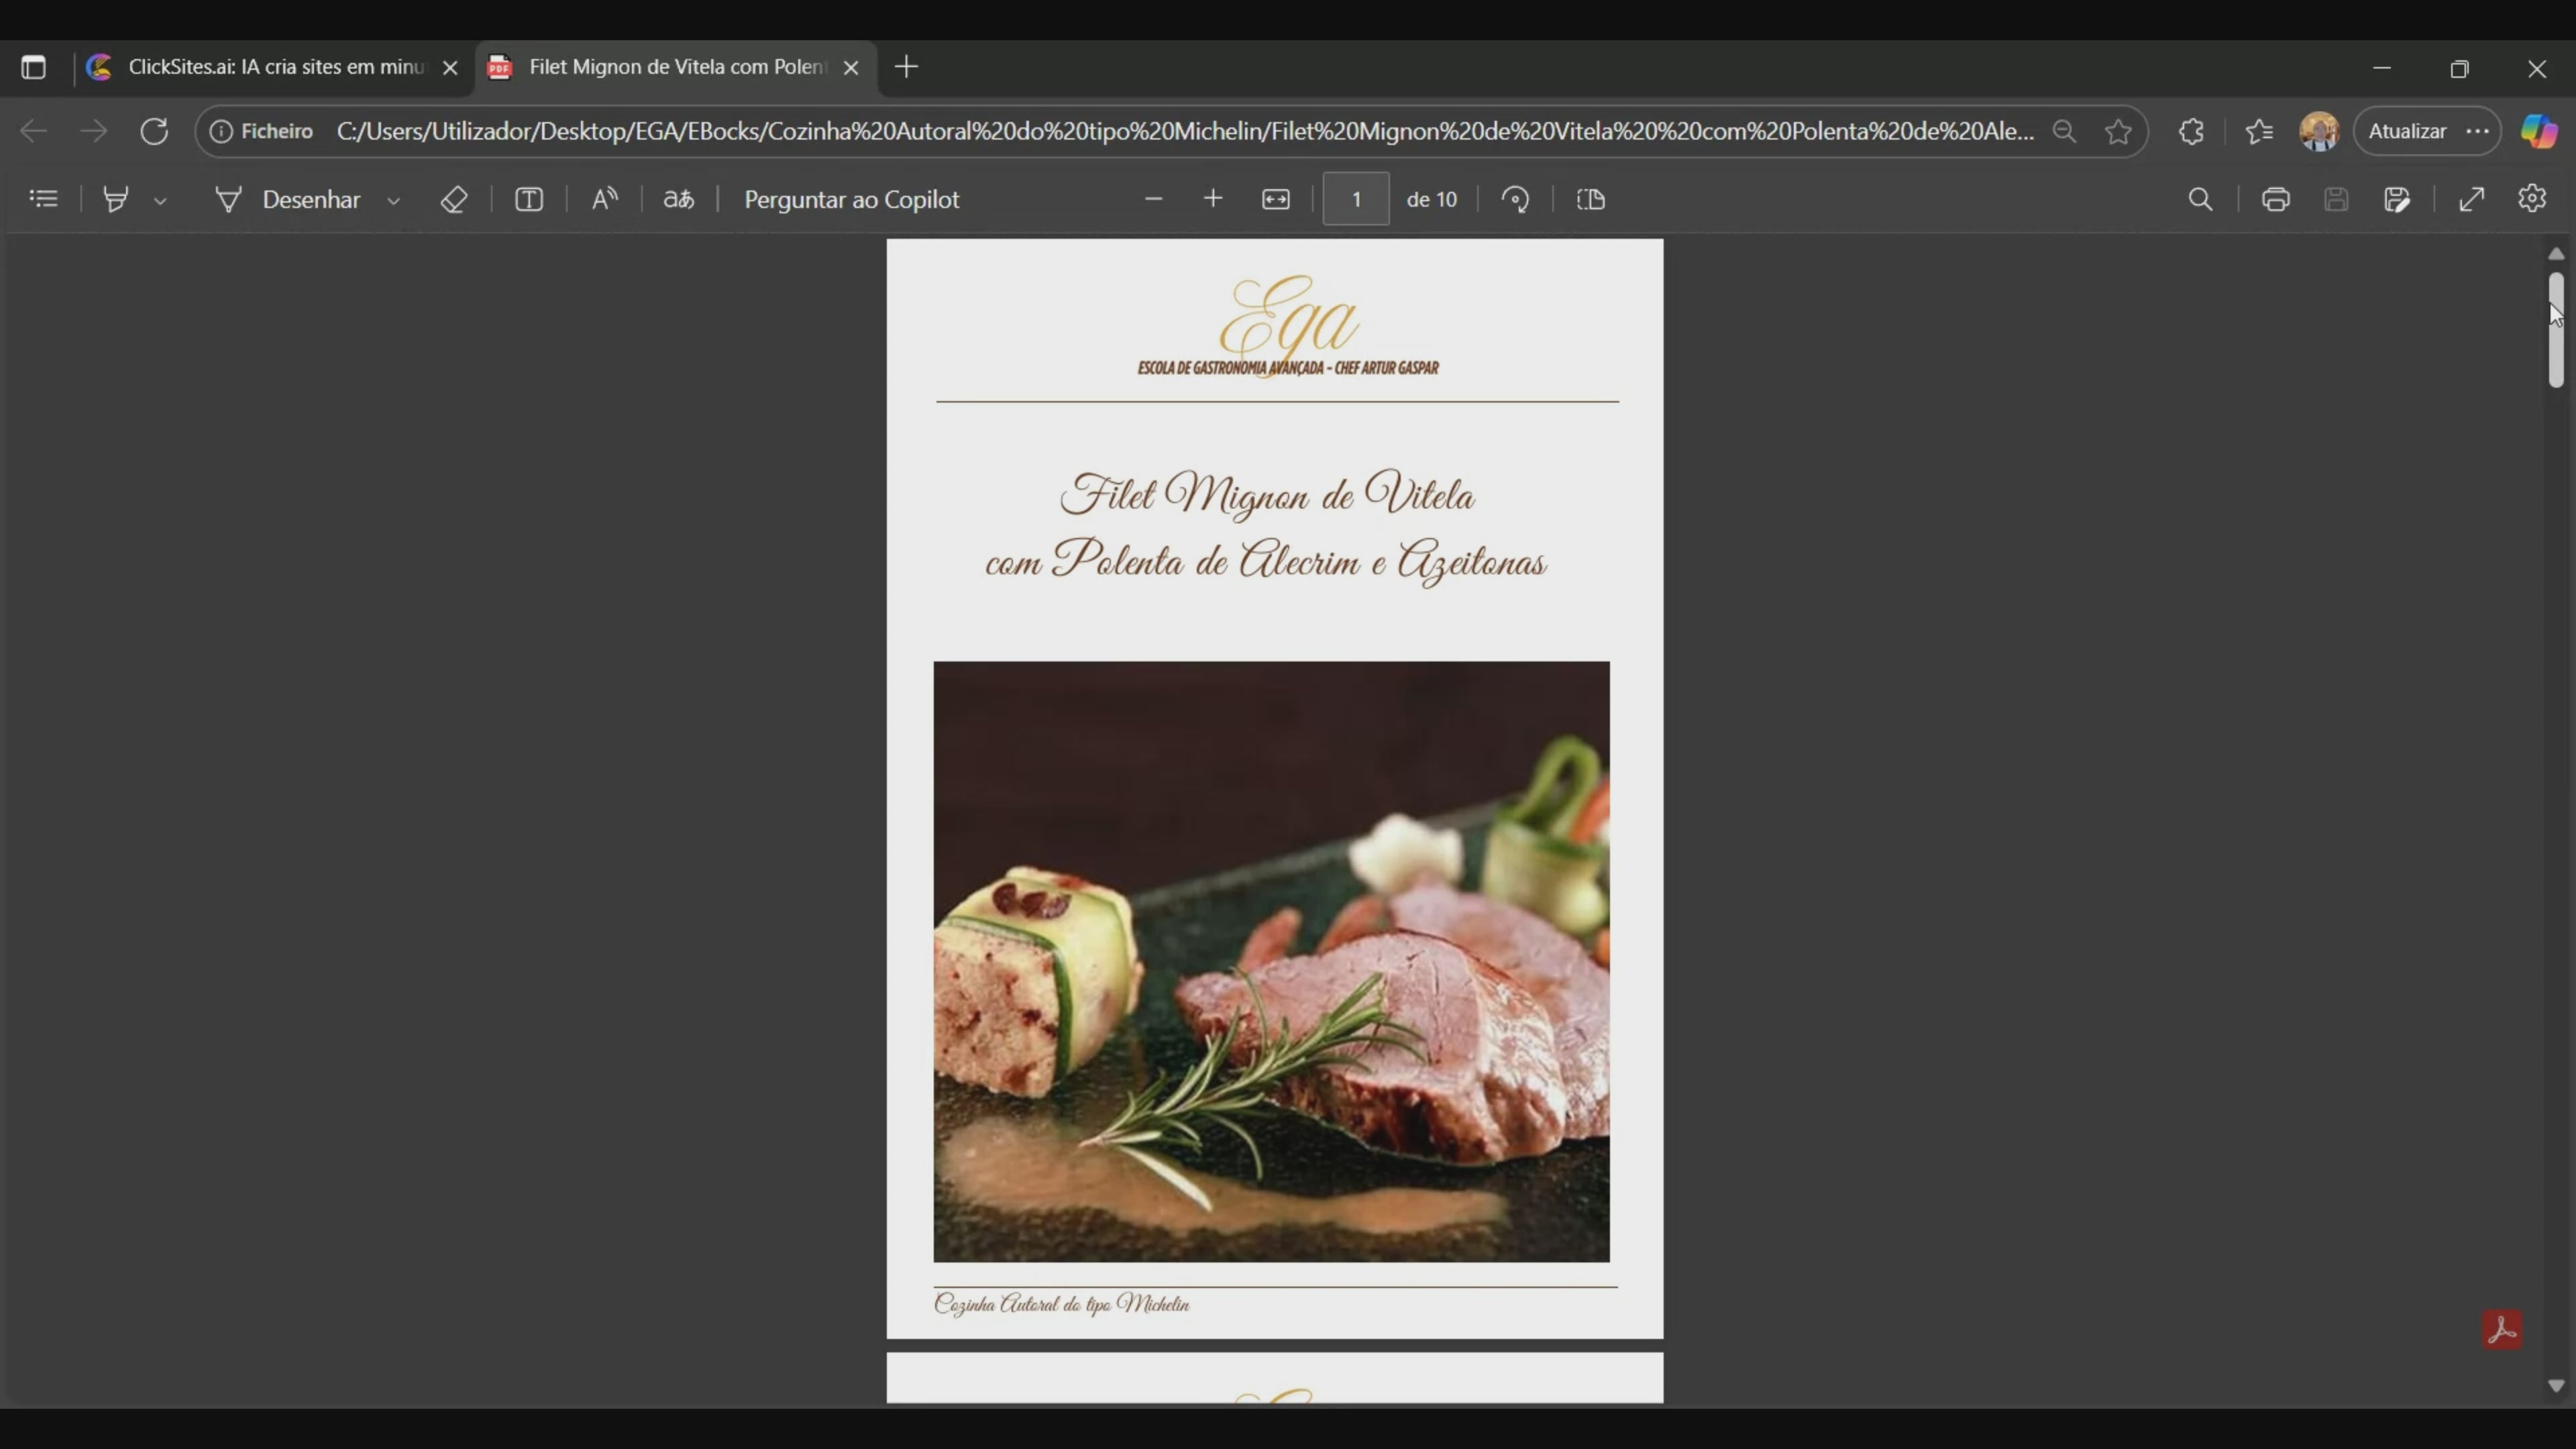
Task: Click the Atualizar update button
Action: click(x=2407, y=131)
